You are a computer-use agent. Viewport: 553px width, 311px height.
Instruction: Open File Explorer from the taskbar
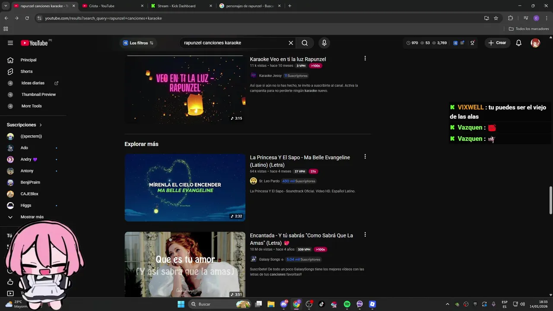(271, 304)
